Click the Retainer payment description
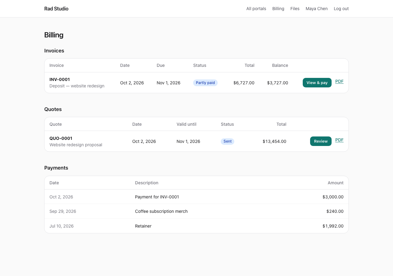The image size is (393, 276). click(x=143, y=226)
